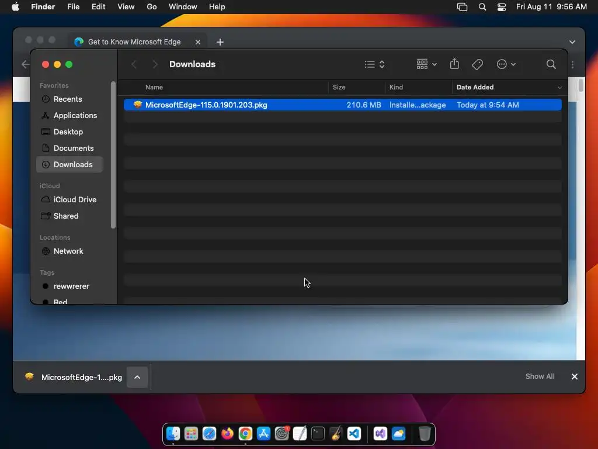Open Launchpad from the Dock
The height and width of the screenshot is (449, 598).
pos(191,434)
